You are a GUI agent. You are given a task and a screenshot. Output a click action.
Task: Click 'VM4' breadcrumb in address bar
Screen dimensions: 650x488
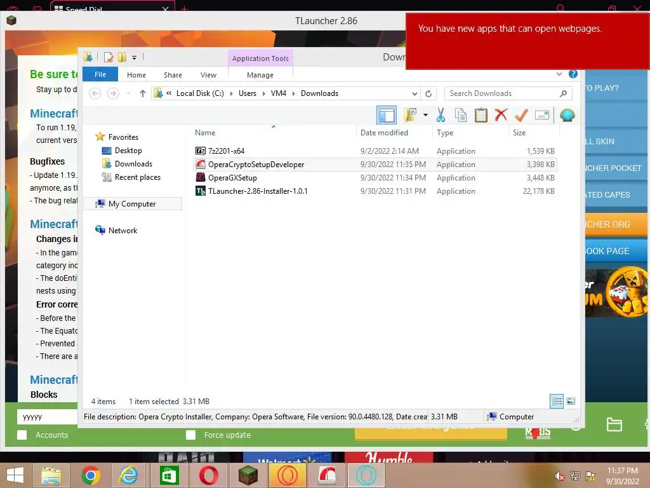pyautogui.click(x=279, y=93)
